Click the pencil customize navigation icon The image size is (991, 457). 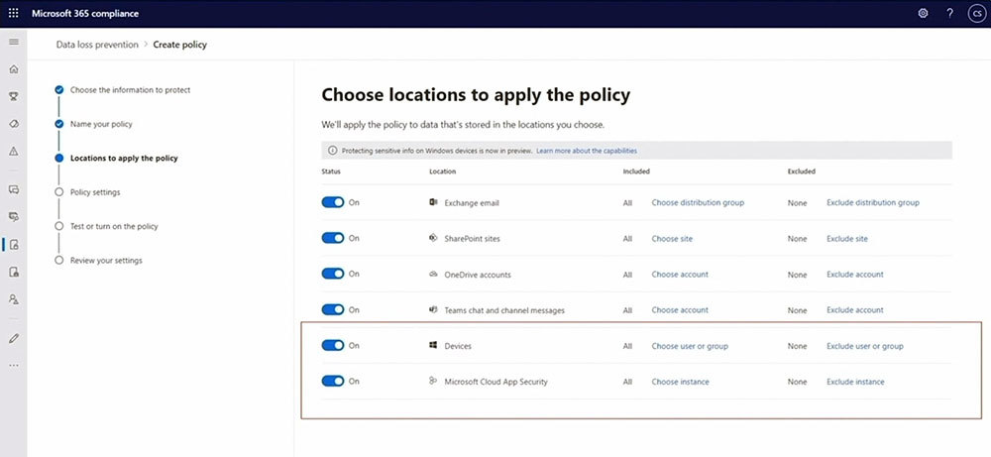(13, 338)
